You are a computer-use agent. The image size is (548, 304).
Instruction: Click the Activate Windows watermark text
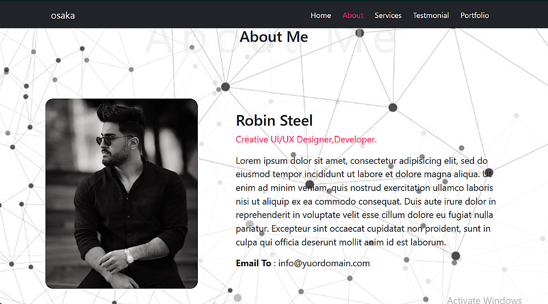(484, 300)
